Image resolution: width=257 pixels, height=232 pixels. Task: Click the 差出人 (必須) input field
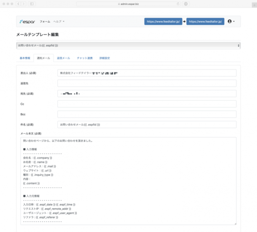click(x=147, y=73)
